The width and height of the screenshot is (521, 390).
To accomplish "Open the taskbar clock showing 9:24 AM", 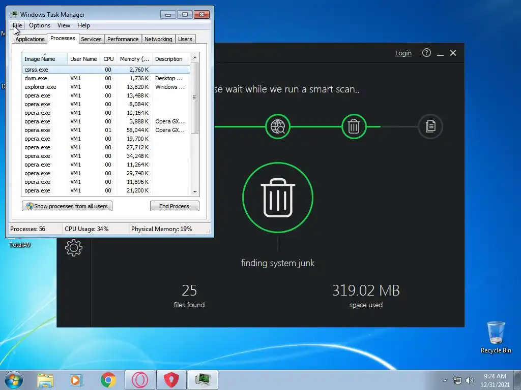I will click(x=495, y=380).
